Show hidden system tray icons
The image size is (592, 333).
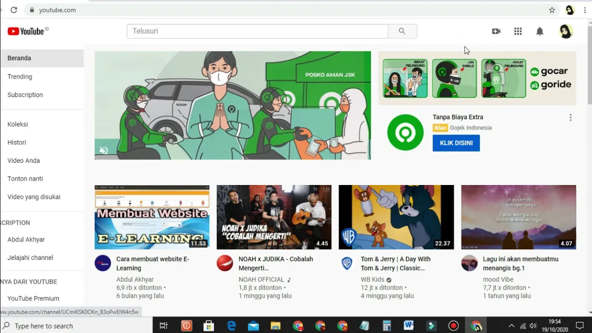512,326
